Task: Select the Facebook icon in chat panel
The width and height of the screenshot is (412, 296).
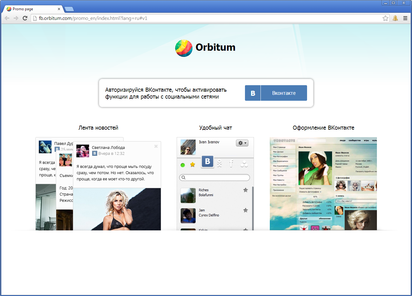Action: coord(231,164)
